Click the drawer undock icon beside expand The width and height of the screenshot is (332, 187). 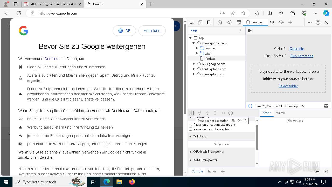(317, 171)
